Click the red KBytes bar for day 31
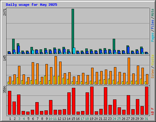The width and height of the screenshot is (156, 122). 147,101
